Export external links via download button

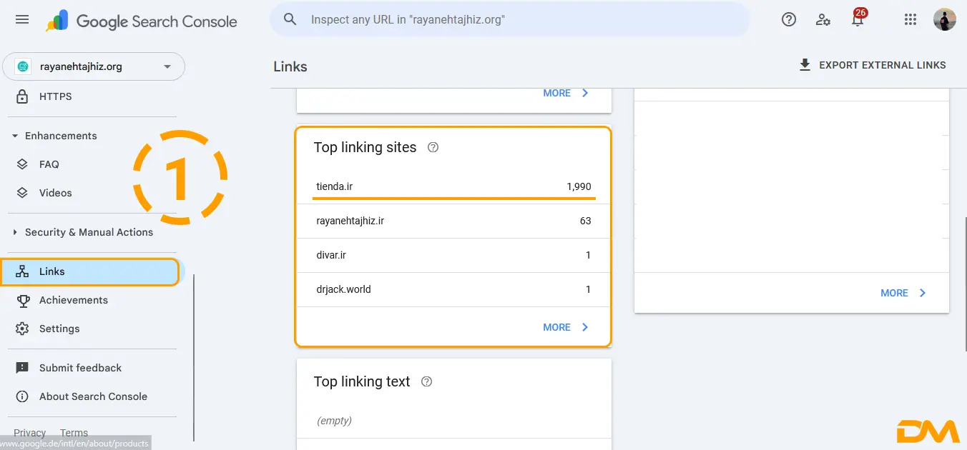872,65
